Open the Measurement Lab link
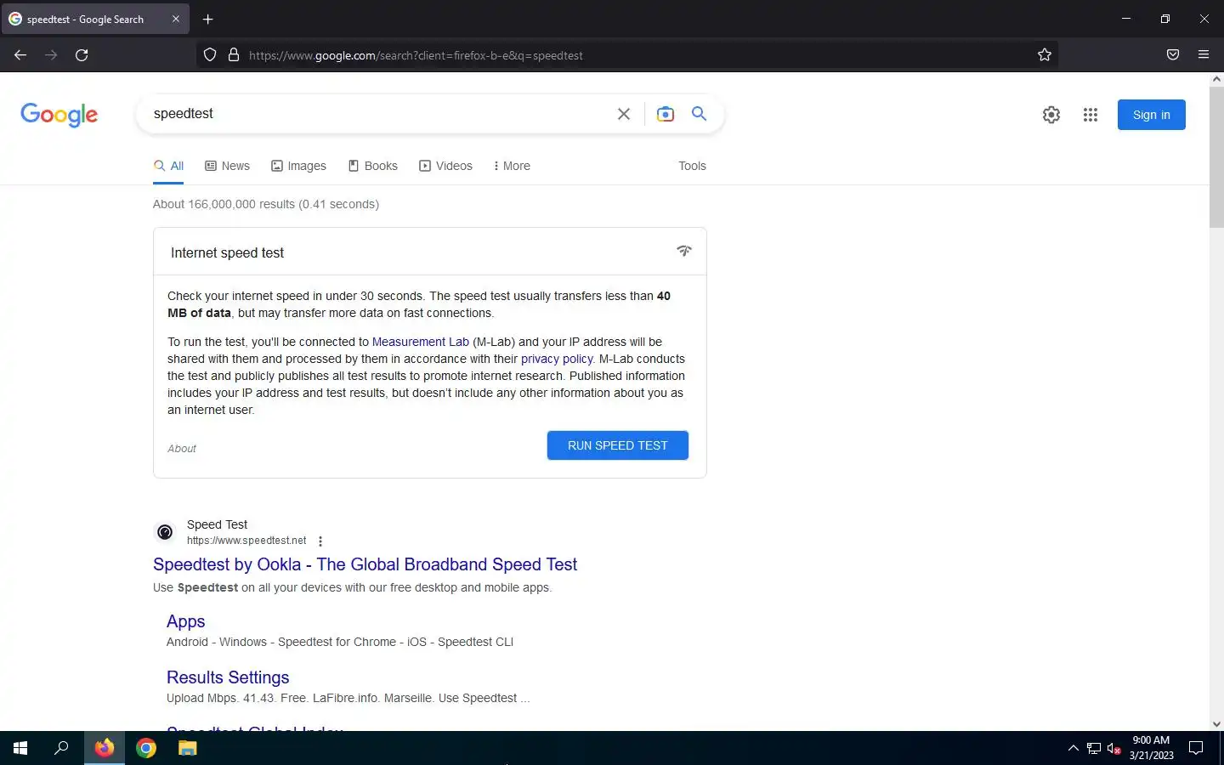 421,342
